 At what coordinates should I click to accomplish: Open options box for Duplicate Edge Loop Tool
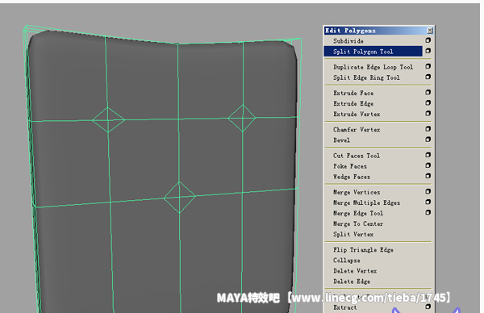428,66
